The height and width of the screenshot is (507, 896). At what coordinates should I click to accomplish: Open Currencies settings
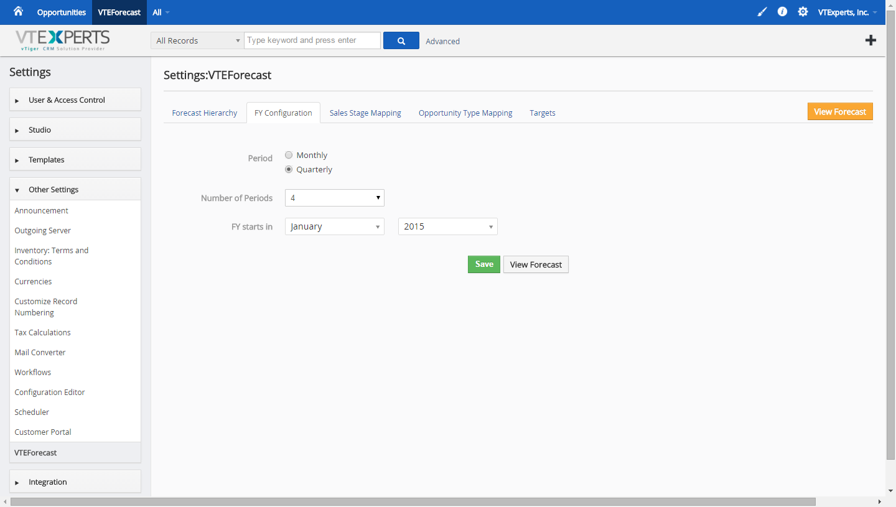[x=34, y=281]
